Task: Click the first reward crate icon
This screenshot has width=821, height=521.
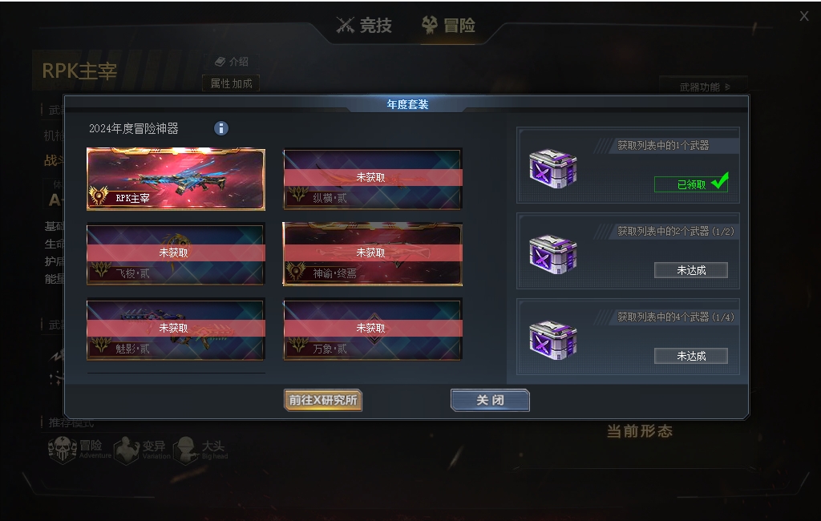Action: pyautogui.click(x=553, y=168)
